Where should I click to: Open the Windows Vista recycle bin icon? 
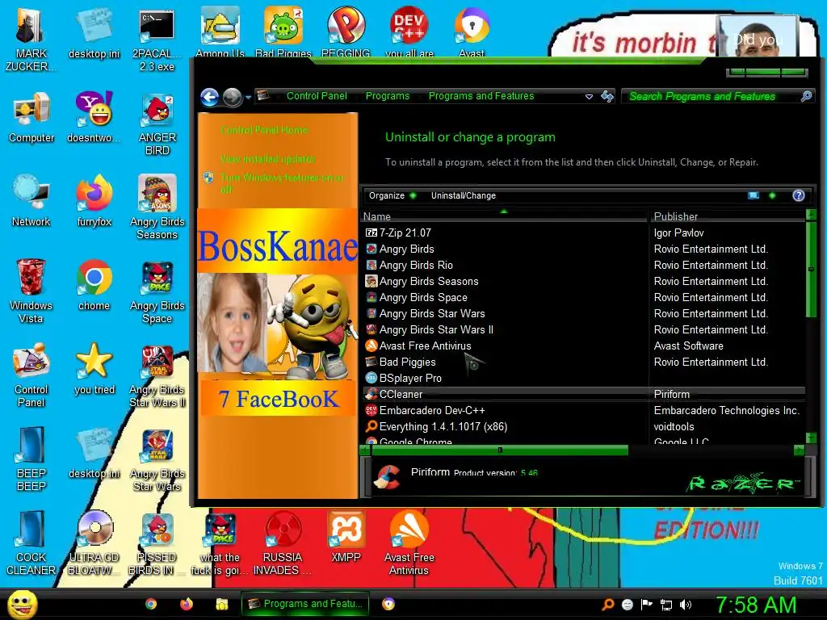coord(31,291)
